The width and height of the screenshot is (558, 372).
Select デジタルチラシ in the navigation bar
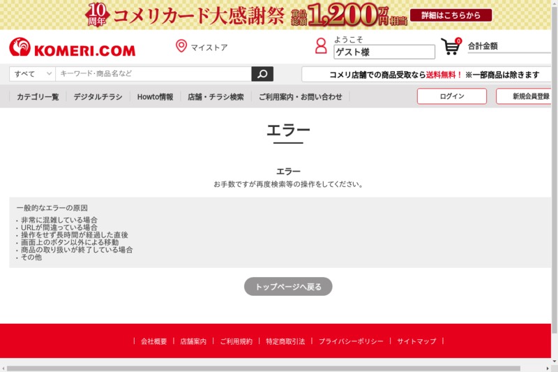[x=98, y=97]
